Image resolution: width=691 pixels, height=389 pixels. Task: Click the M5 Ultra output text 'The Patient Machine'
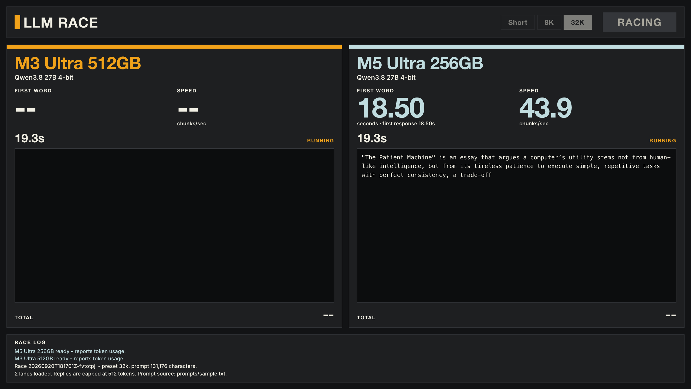point(398,157)
